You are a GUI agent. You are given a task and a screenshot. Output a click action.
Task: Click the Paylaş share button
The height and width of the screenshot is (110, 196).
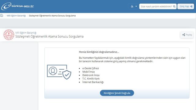pyautogui.click(x=187, y=35)
